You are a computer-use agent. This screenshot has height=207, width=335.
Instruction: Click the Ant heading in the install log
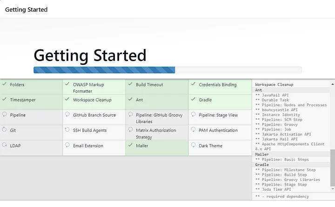[258, 90]
